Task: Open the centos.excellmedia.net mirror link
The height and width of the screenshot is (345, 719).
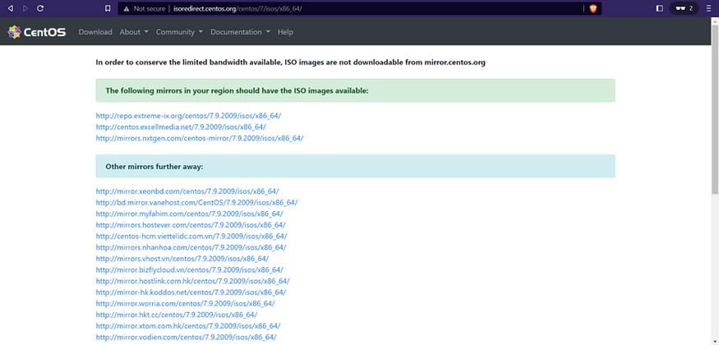Action: click(181, 127)
